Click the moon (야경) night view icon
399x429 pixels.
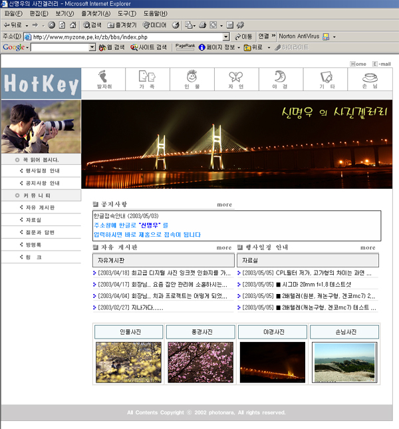pyautogui.click(x=280, y=78)
